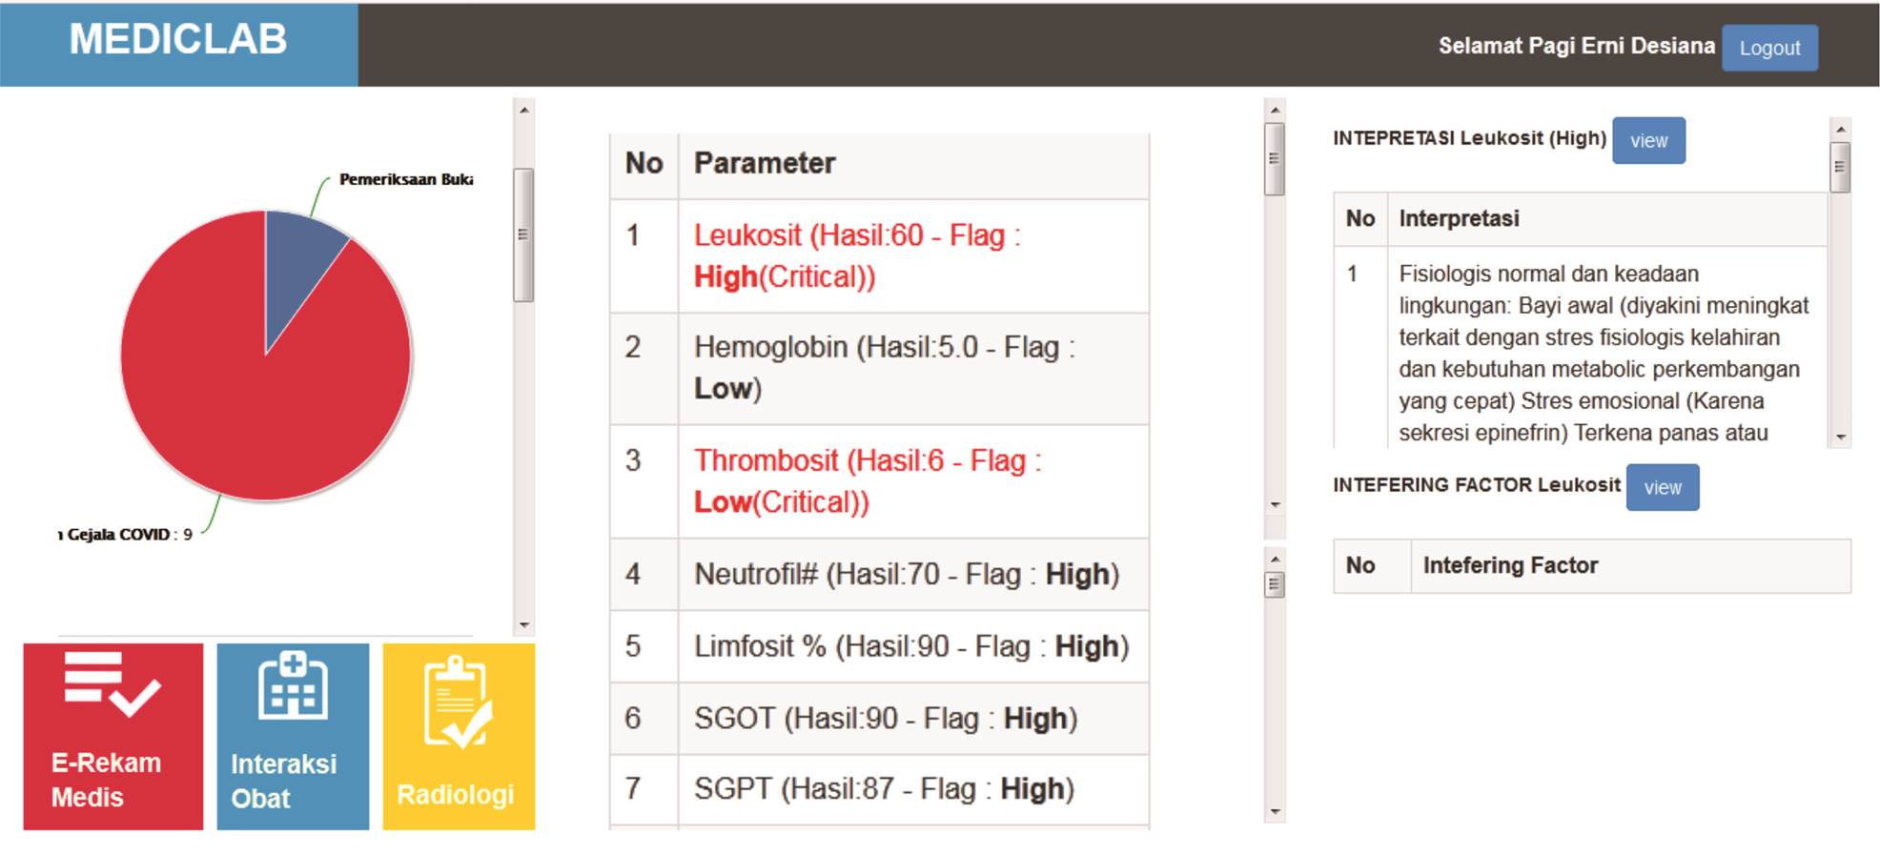Image resolution: width=1880 pixels, height=855 pixels.
Task: Click the pie chart panel scrollbar thumb
Action: [522, 234]
